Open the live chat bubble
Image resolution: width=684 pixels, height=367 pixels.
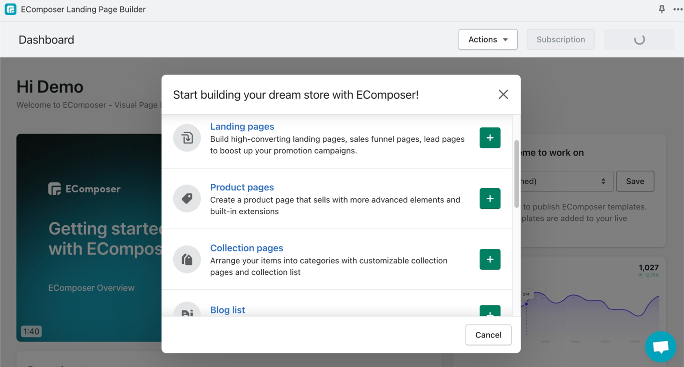[660, 346]
